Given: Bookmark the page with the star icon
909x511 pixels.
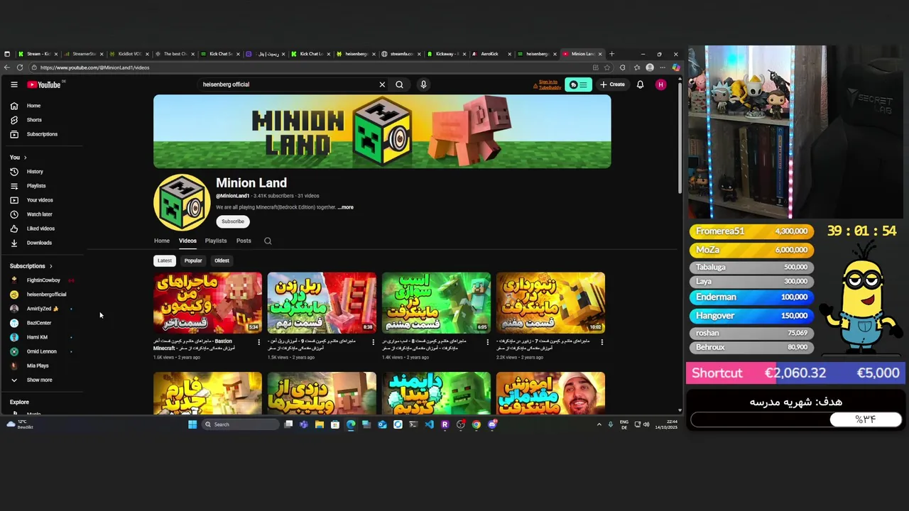Looking at the screenshot, I should click(x=606, y=67).
